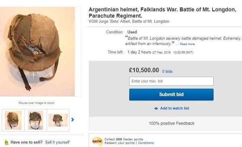Click the green price tag icon
Screen dimensions: 242x147
[x=6, y=143]
